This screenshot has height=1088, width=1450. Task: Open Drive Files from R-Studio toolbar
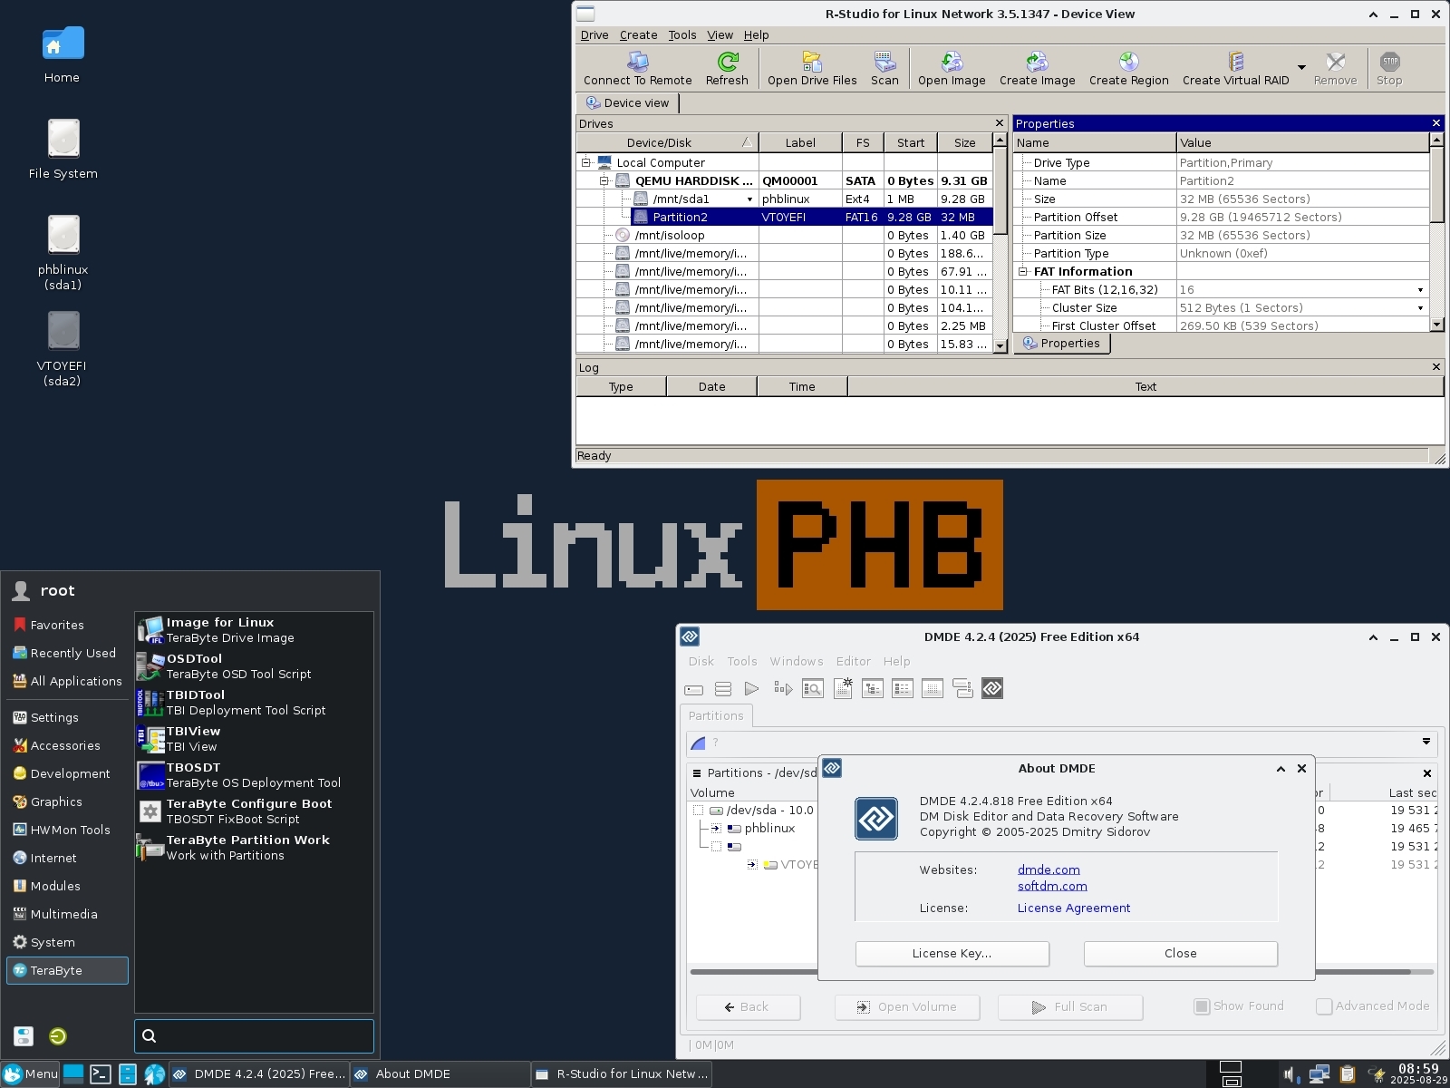point(812,69)
